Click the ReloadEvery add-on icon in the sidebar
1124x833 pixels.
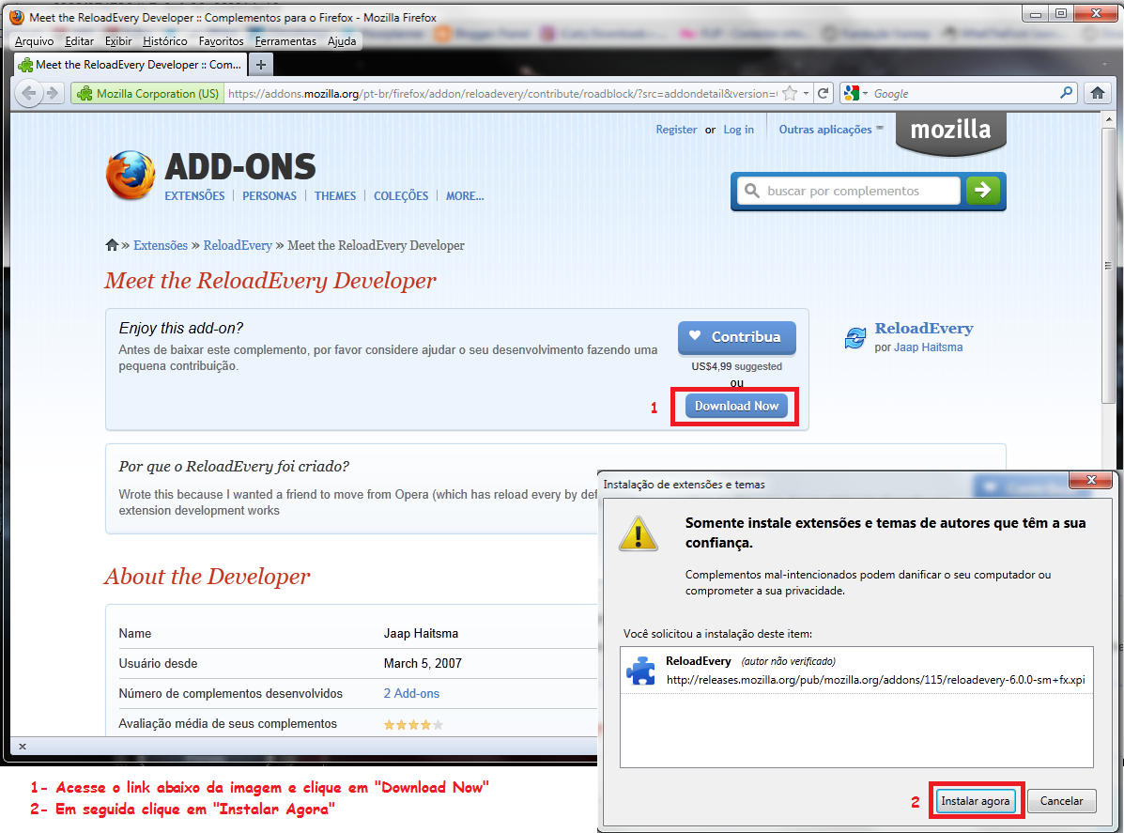855,338
